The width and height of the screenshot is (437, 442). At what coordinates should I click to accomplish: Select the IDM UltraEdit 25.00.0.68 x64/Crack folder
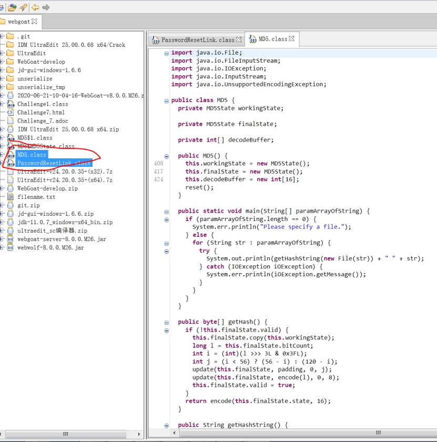pos(72,45)
